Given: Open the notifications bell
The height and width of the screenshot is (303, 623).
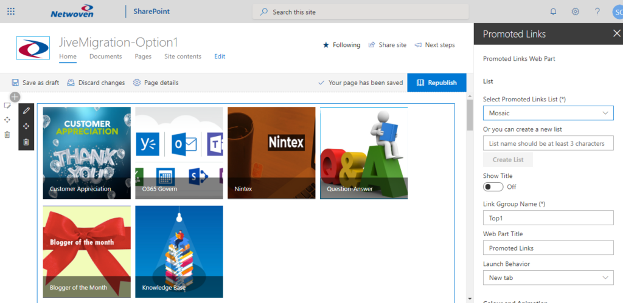Looking at the screenshot, I should (553, 12).
